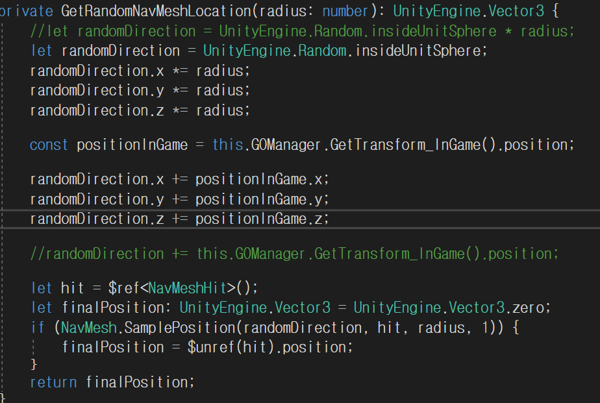Click the return type 'UnityEngine.Vector3' in method signature
The width and height of the screenshot is (600, 403).
point(469,11)
